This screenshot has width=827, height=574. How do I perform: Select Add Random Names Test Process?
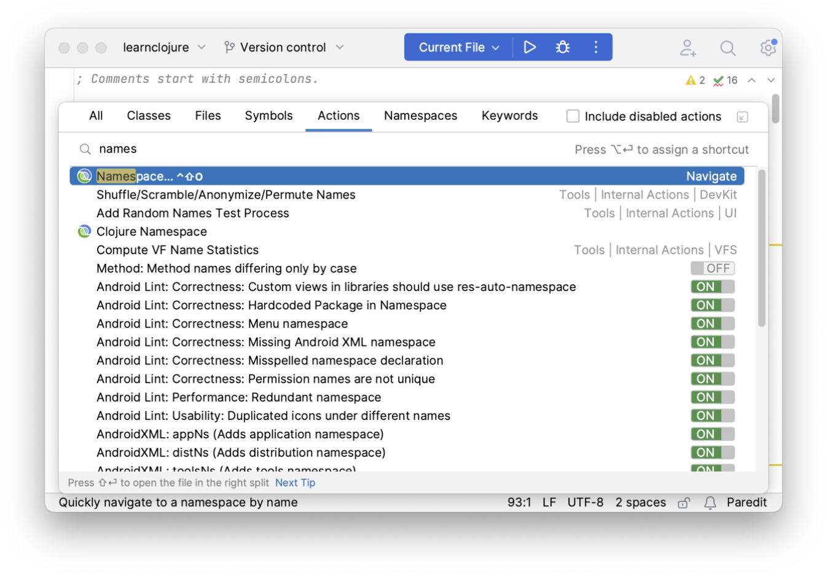pyautogui.click(x=407, y=213)
